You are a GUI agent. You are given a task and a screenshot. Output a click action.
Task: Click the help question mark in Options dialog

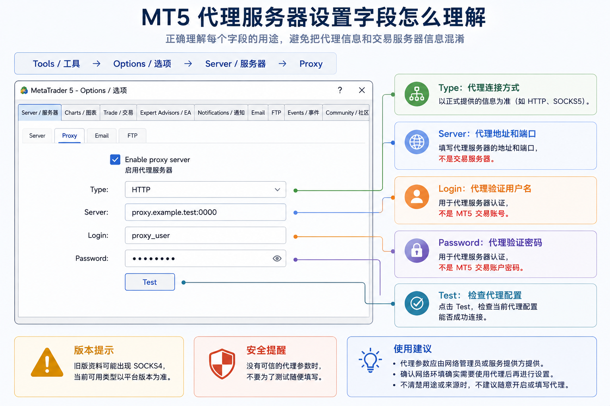(x=340, y=90)
